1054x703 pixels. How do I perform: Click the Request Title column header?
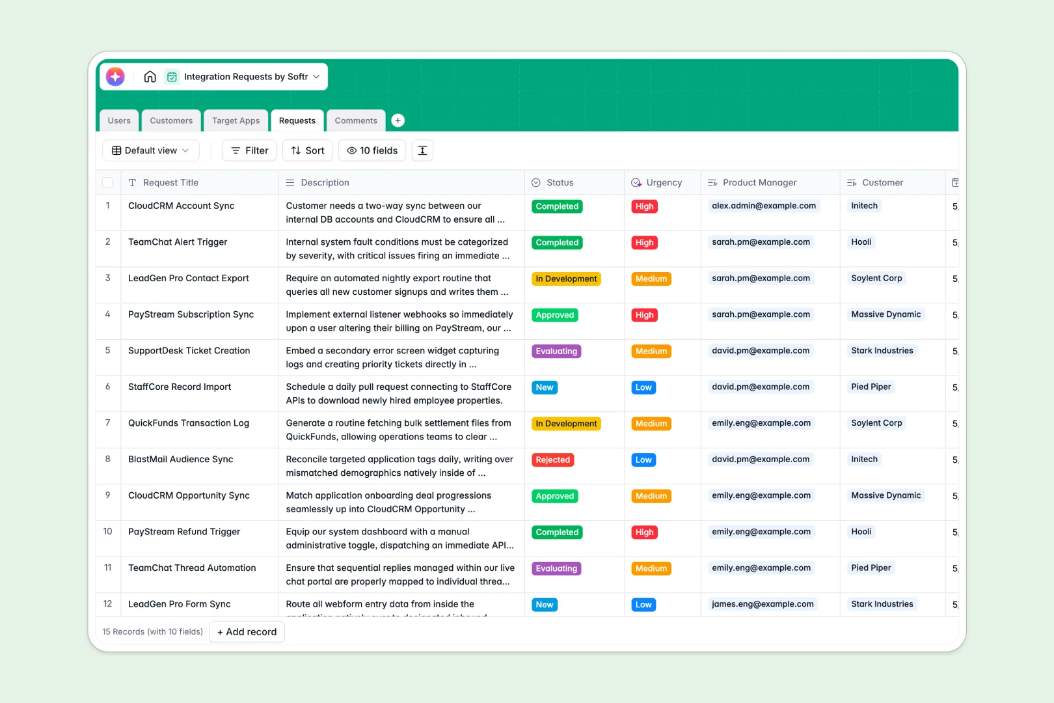(200, 183)
